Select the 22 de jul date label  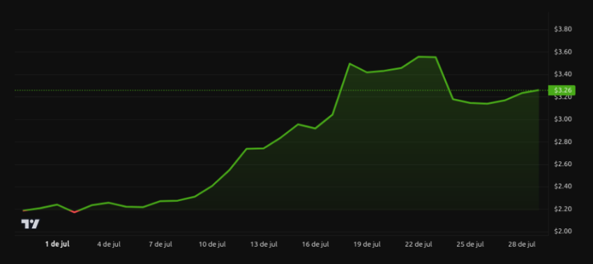click(419, 244)
